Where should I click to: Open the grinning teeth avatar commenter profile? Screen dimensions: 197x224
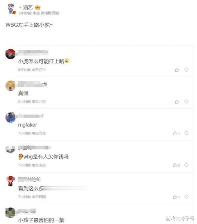click(x=10, y=150)
